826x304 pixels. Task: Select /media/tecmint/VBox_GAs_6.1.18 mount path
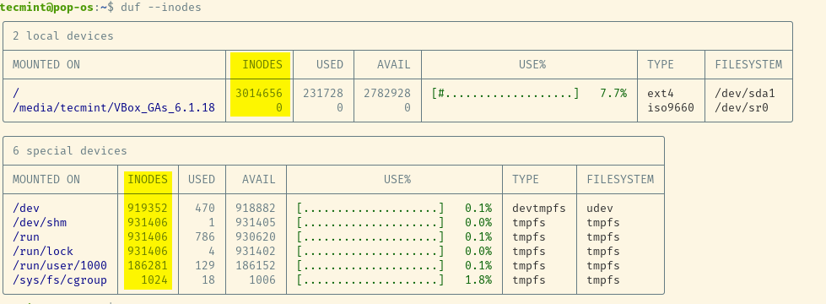point(114,107)
